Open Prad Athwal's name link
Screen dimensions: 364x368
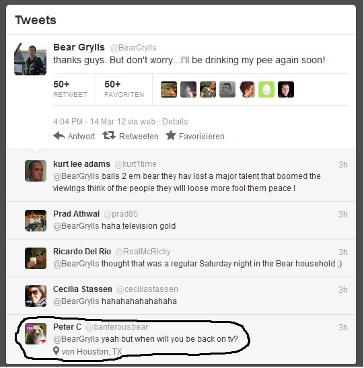point(76,214)
